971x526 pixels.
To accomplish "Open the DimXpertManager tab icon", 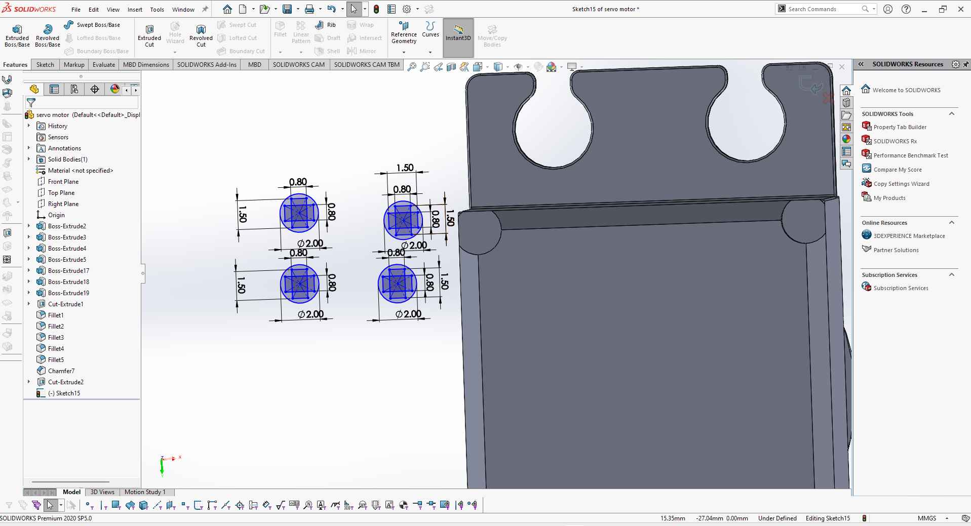I will pyautogui.click(x=95, y=89).
